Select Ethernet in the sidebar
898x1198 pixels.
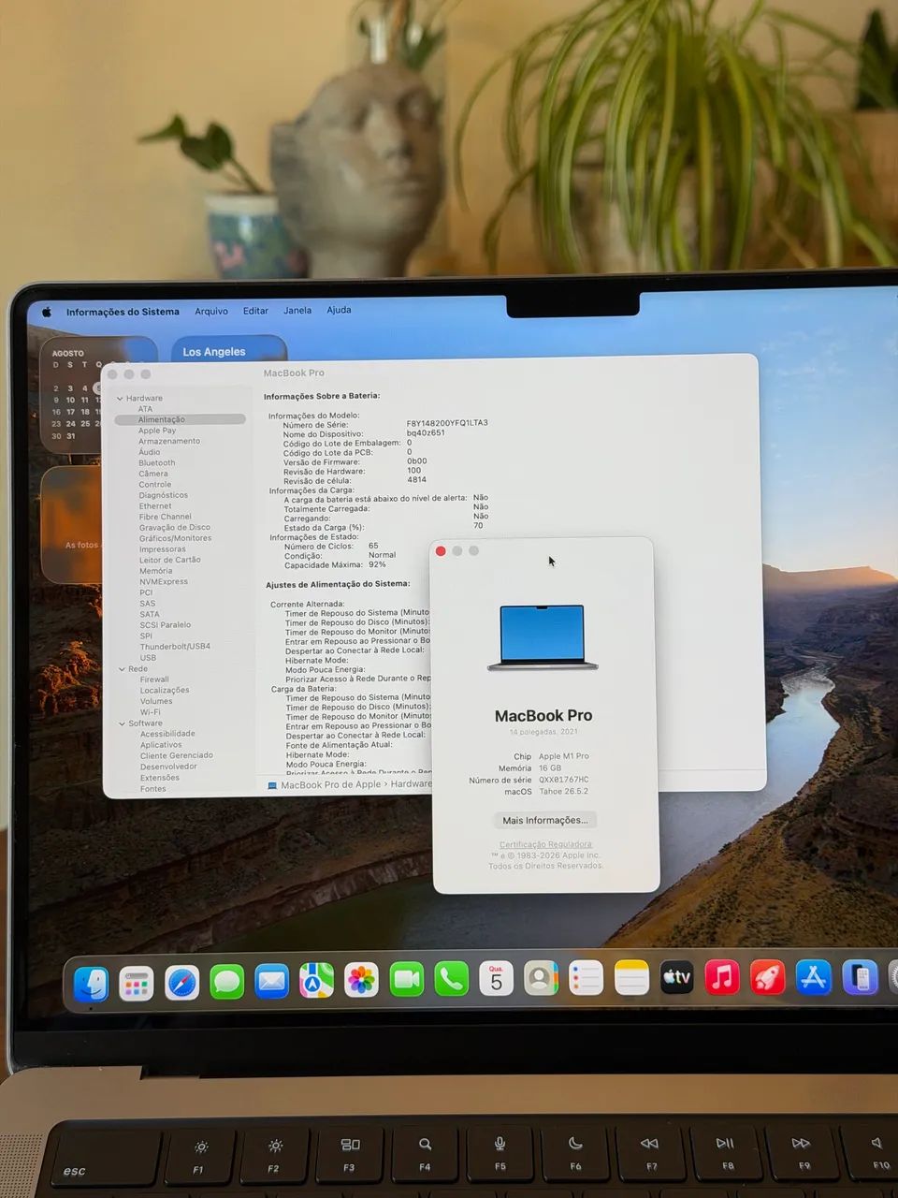pos(155,506)
